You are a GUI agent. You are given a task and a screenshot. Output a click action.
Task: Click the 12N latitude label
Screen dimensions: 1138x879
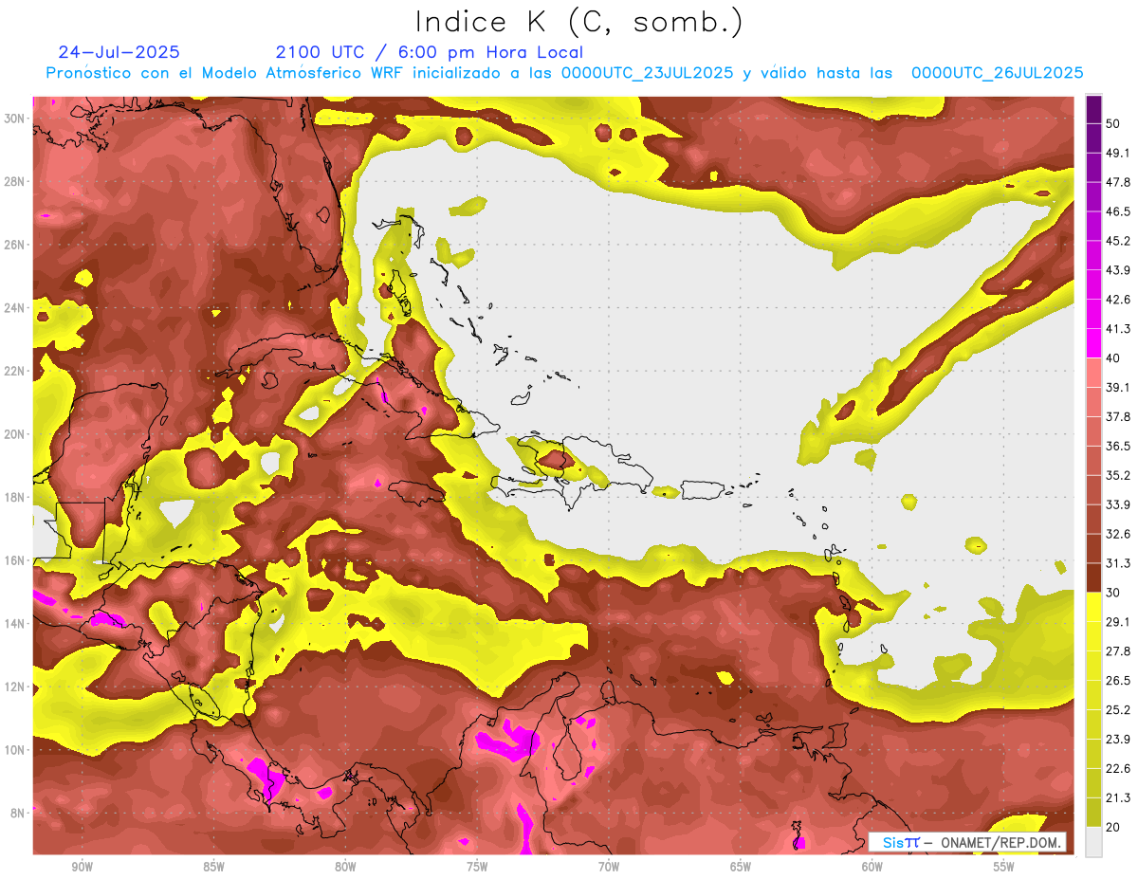[14, 687]
